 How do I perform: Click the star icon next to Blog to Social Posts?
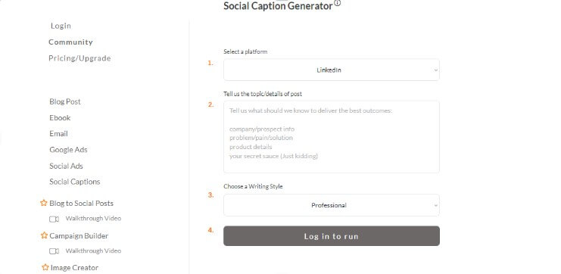click(x=44, y=203)
